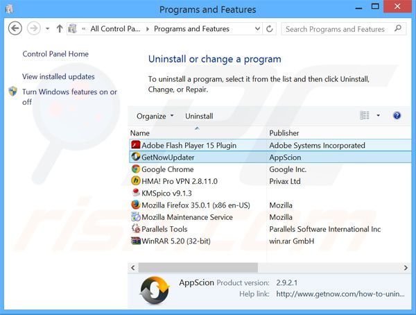Screen dimensions: 416x315
Task: Open Turn Windows features on or off
Action: coord(69,96)
